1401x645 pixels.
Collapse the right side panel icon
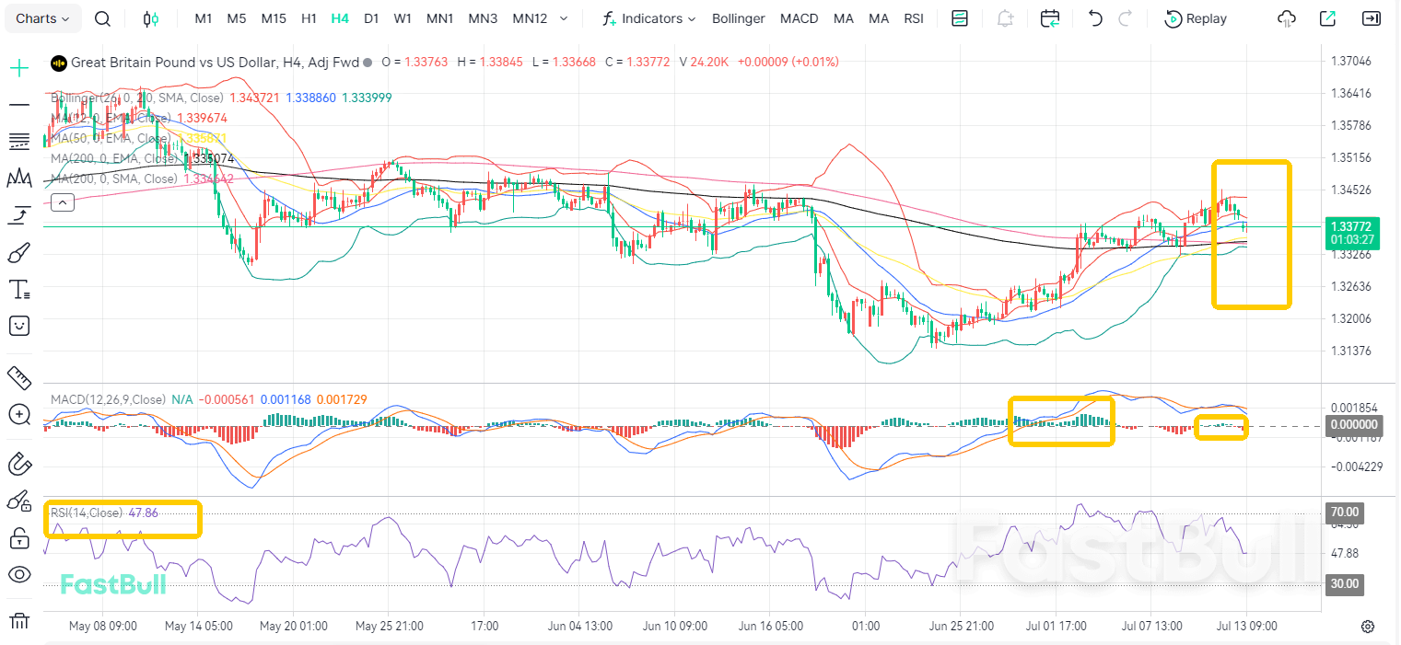tap(1372, 18)
